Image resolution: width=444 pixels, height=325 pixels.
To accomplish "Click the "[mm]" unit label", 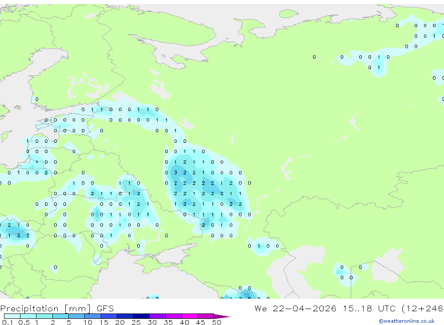I will [x=78, y=309].
